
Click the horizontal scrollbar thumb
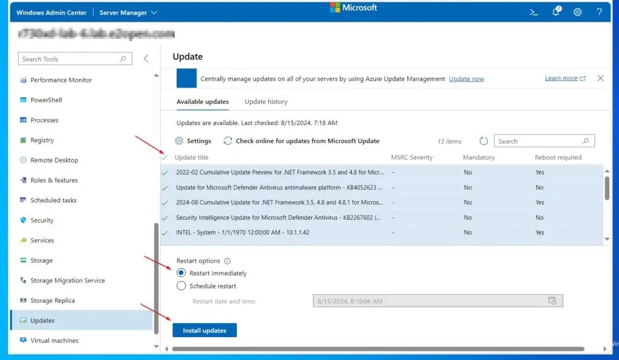(x=378, y=349)
